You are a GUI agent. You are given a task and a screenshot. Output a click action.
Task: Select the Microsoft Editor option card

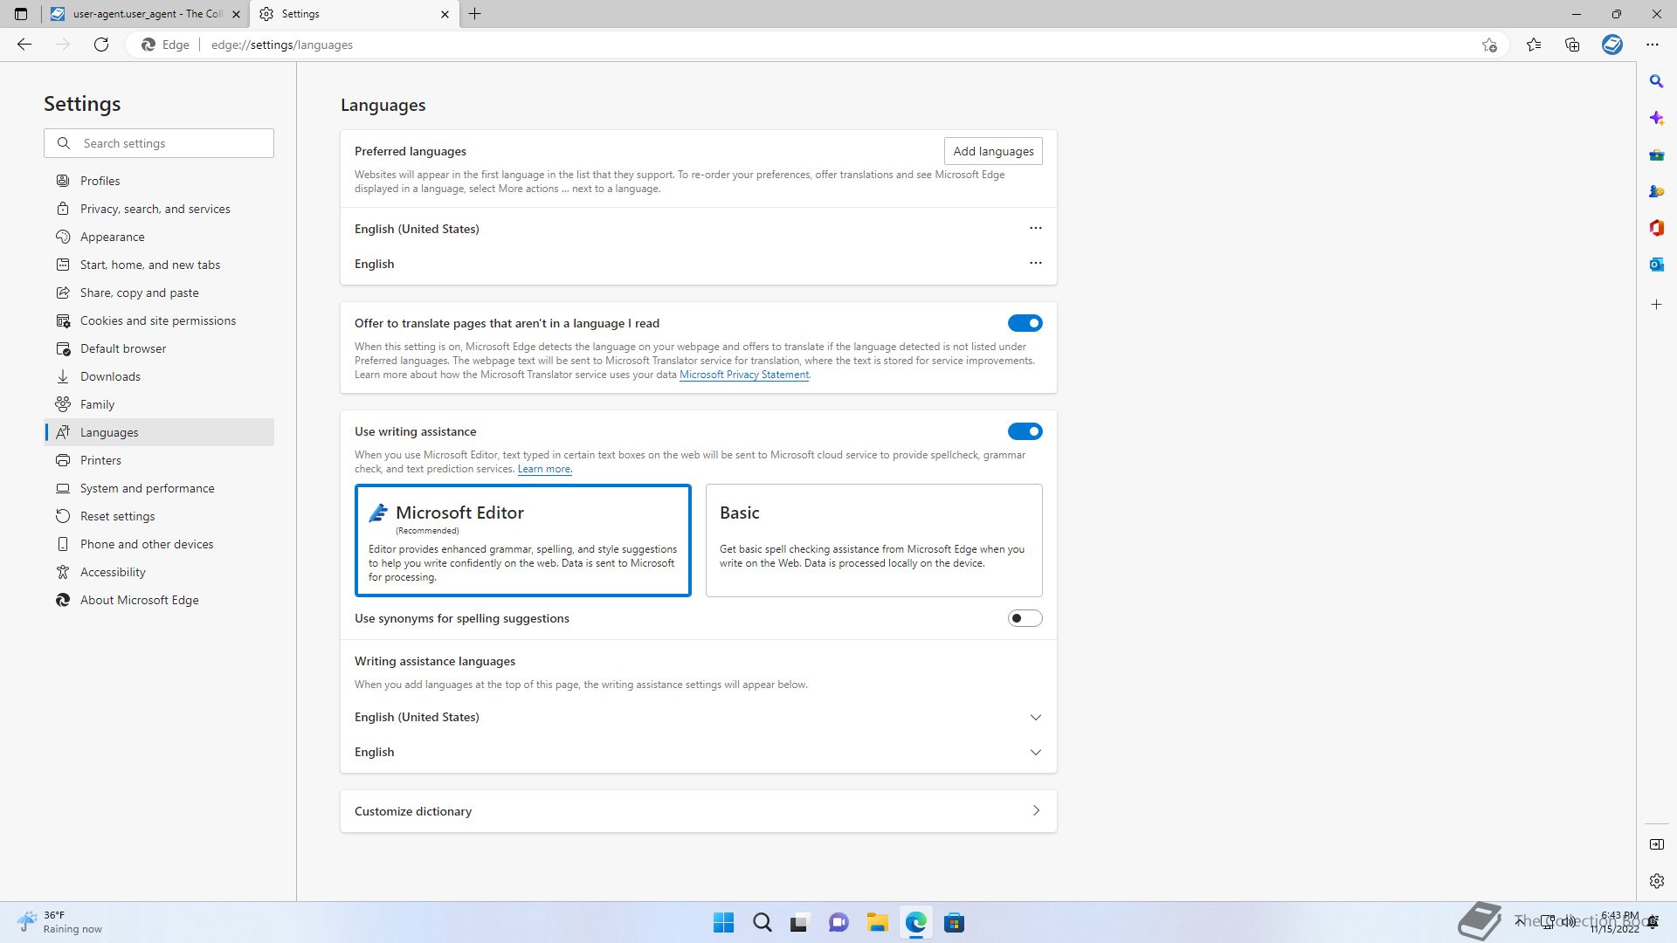[x=523, y=540]
